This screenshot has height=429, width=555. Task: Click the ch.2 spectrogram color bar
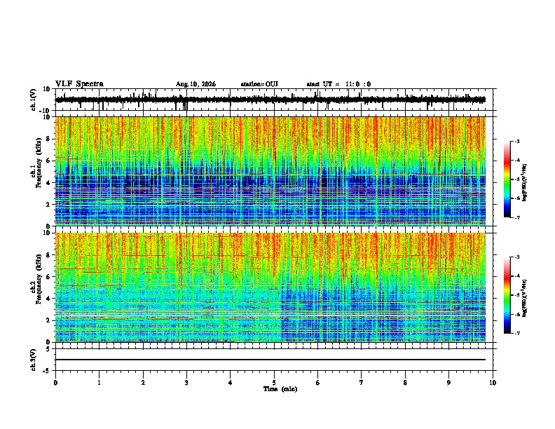[x=507, y=295]
